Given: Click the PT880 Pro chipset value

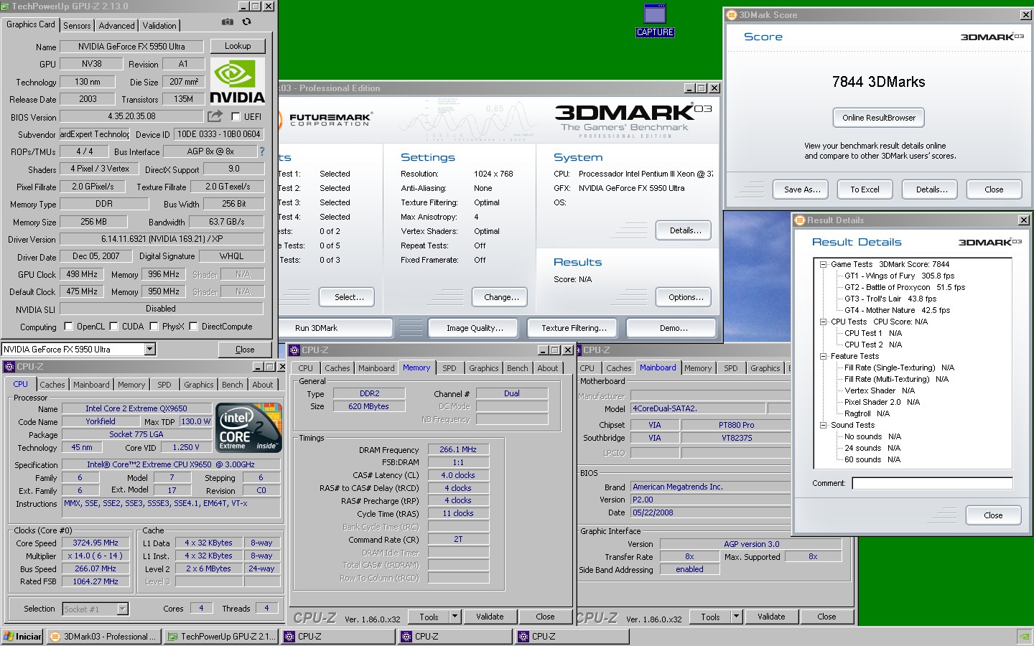Looking at the screenshot, I should point(736,425).
